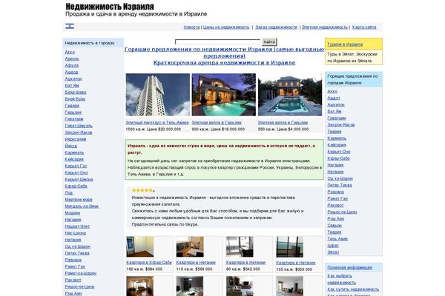Select Беэр-Шева in the cities list
Image resolution: width=445 pixels, height=296 pixels.
pyautogui.click(x=76, y=92)
